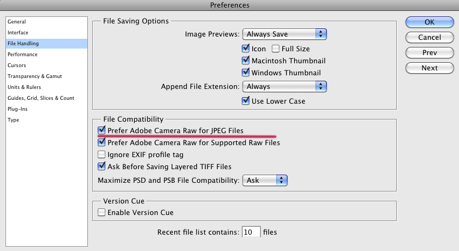Enable Ignore EXIF profile tag checkbox
459x251 pixels.
point(102,154)
